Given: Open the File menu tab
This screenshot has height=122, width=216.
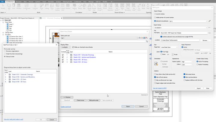Looking at the screenshot, I should [2, 2].
